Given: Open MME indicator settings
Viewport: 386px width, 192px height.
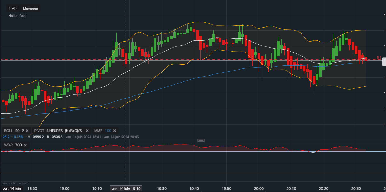Looking at the screenshot, I should 98,131.
